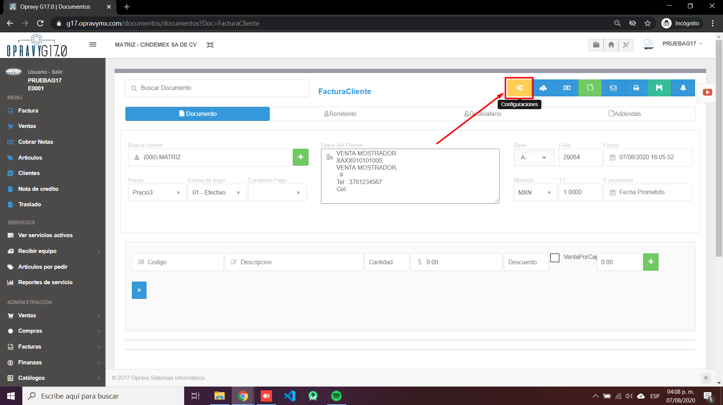Viewport: 723px width, 405px height.
Task: Click the fullscreen icon beside company name
Action: click(x=210, y=45)
